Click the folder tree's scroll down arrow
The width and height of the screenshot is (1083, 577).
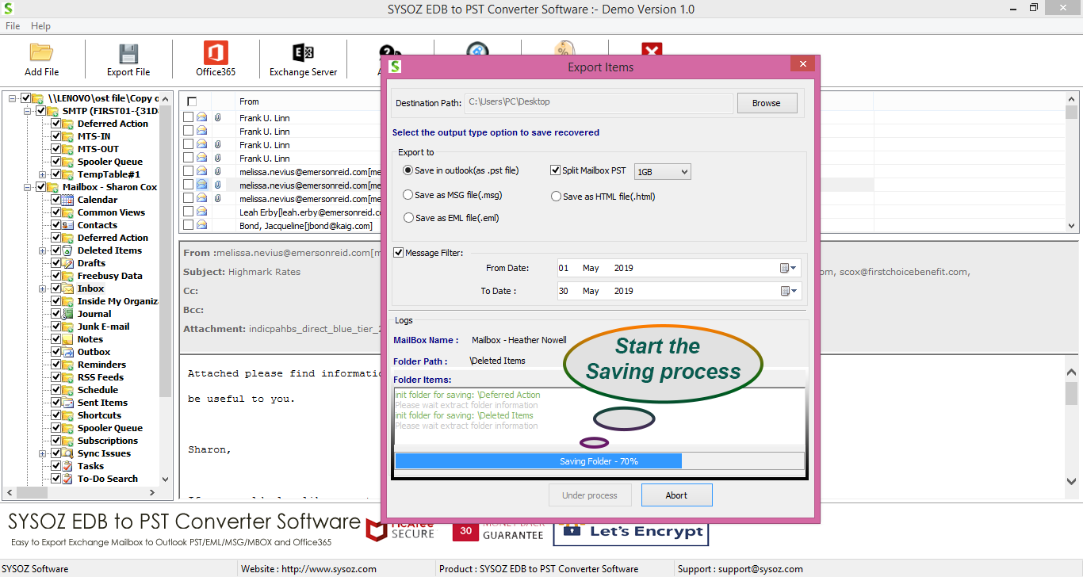point(165,479)
